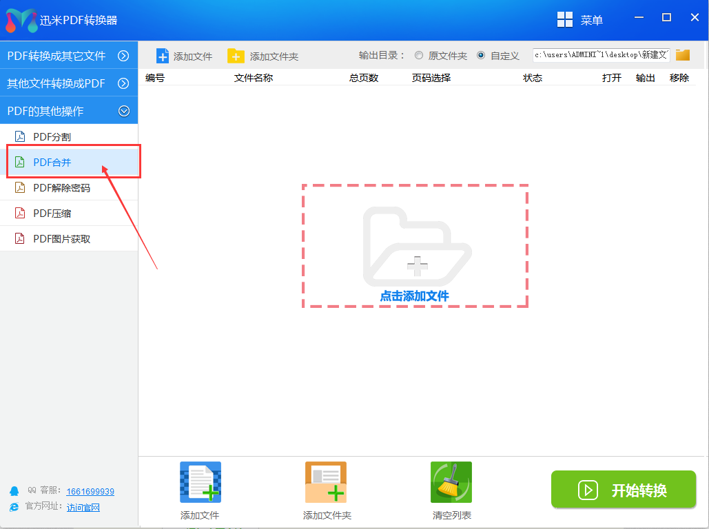Image resolution: width=709 pixels, height=529 pixels.
Task: Click the bottom add-folder icon with green plus
Action: pos(326,481)
